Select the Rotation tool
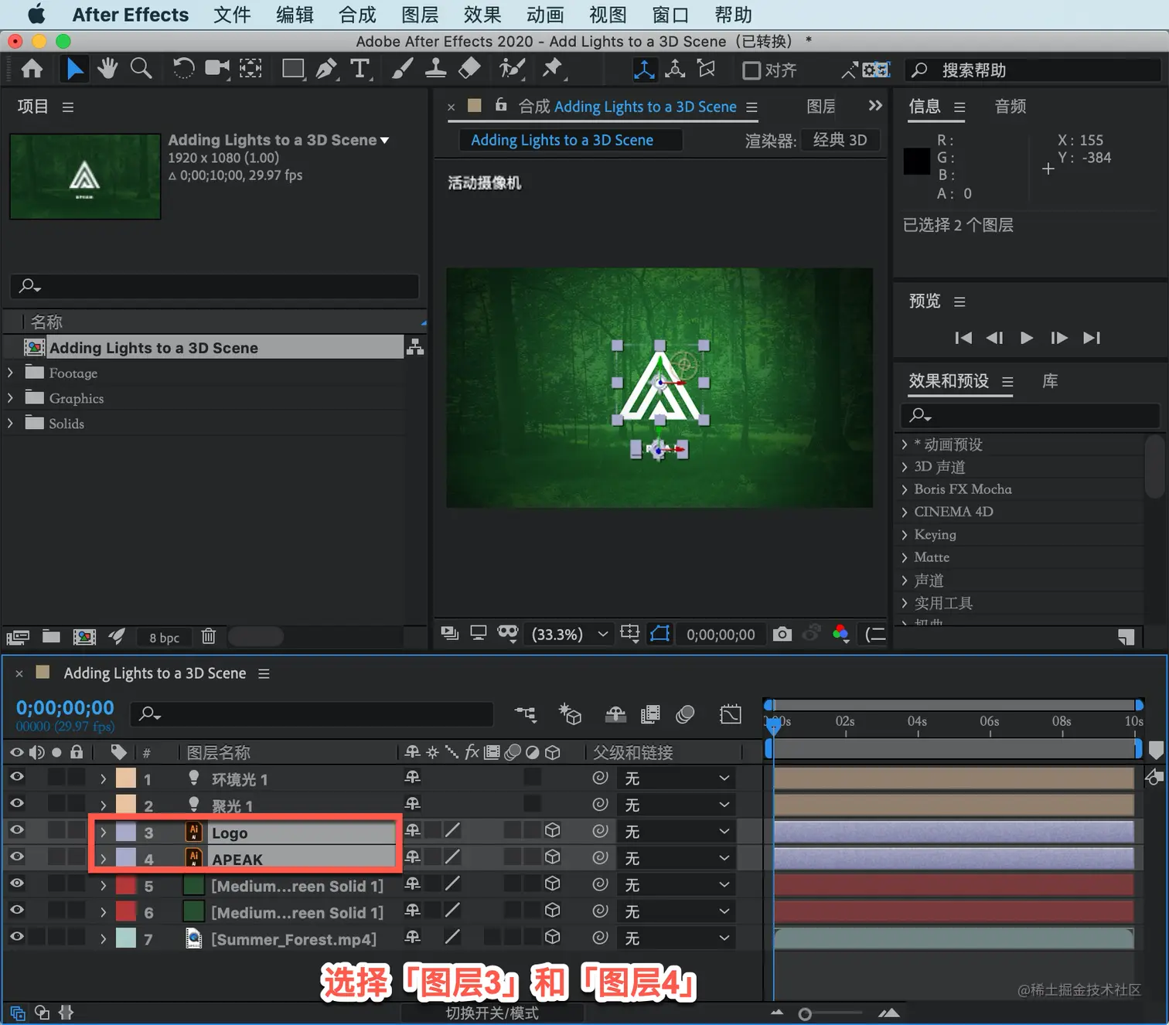Image resolution: width=1169 pixels, height=1025 pixels. pos(183,70)
